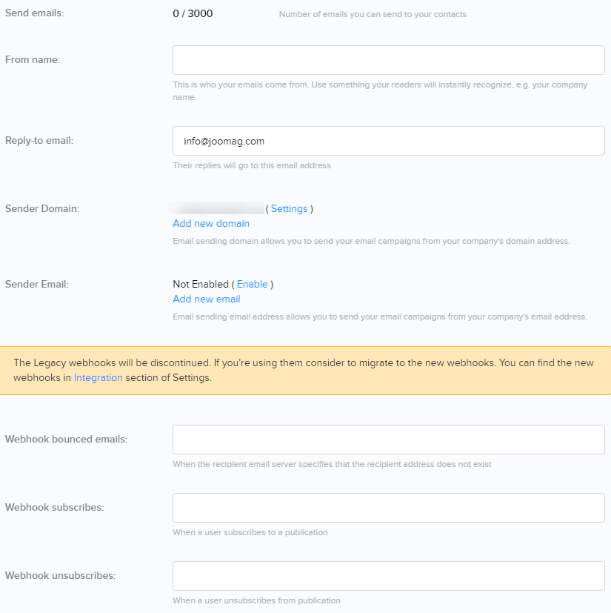
Task: Click the From name input field
Action: pos(388,60)
